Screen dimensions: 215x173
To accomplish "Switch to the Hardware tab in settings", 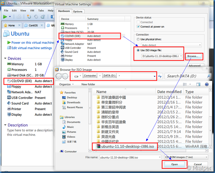I will [x=64, y=11].
